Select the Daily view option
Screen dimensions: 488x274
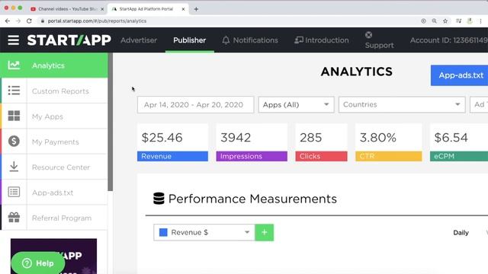click(461, 233)
